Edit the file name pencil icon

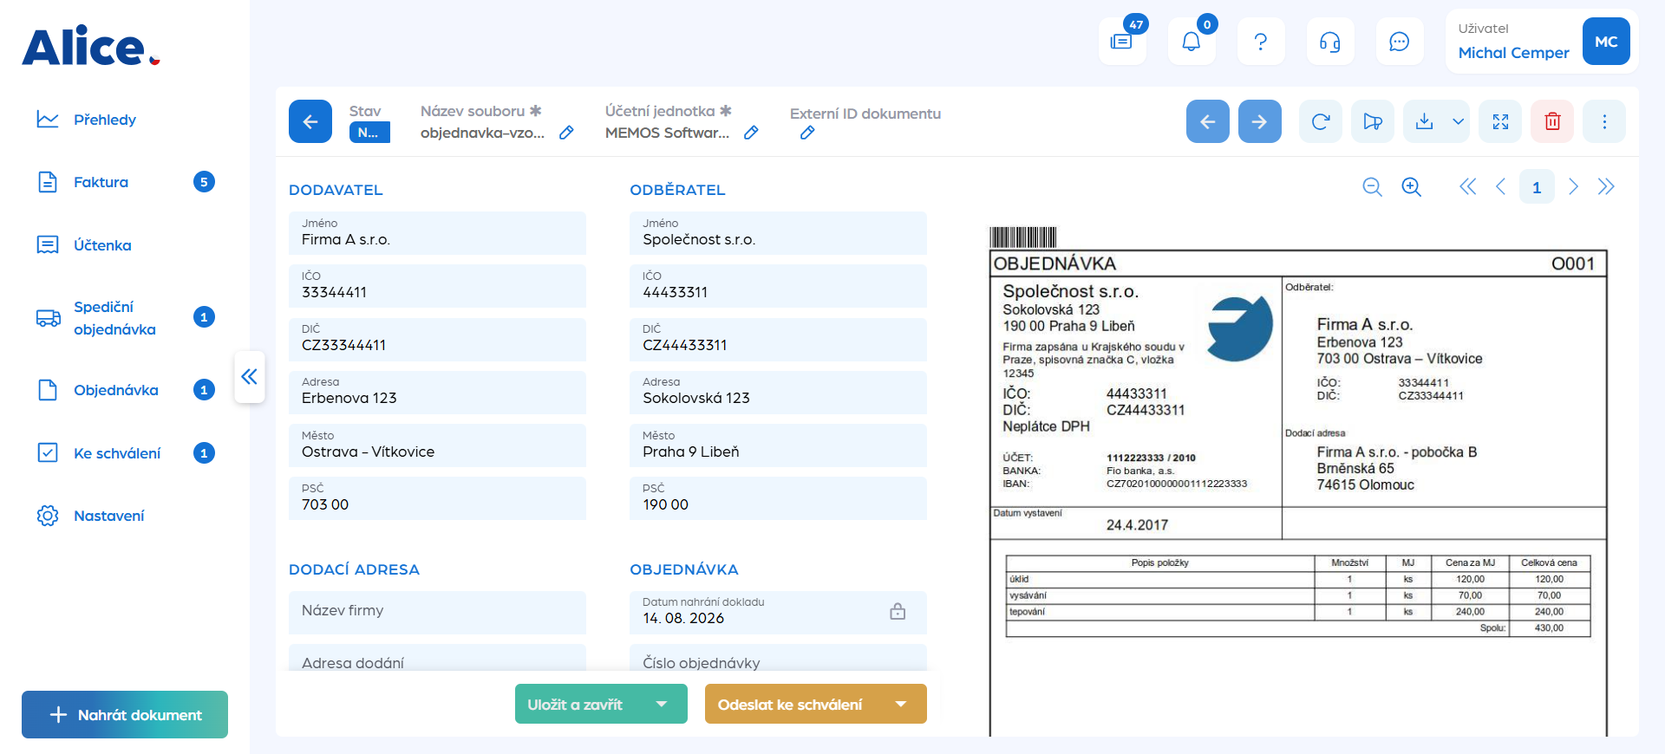566,133
